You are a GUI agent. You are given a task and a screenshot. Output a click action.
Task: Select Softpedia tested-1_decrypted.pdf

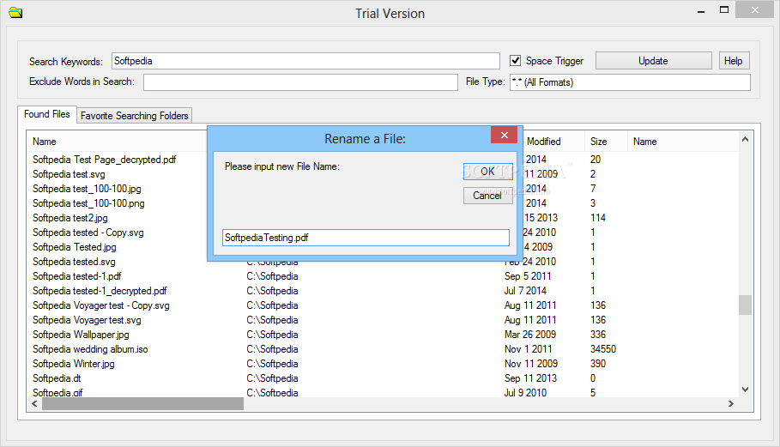[100, 290]
